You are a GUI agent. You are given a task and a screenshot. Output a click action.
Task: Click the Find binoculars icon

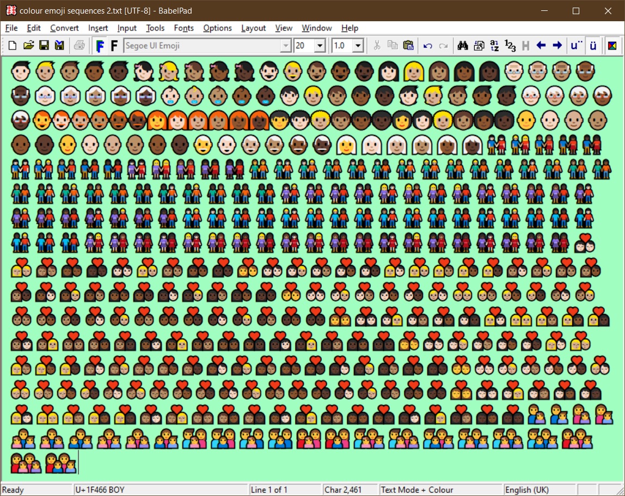click(x=463, y=45)
